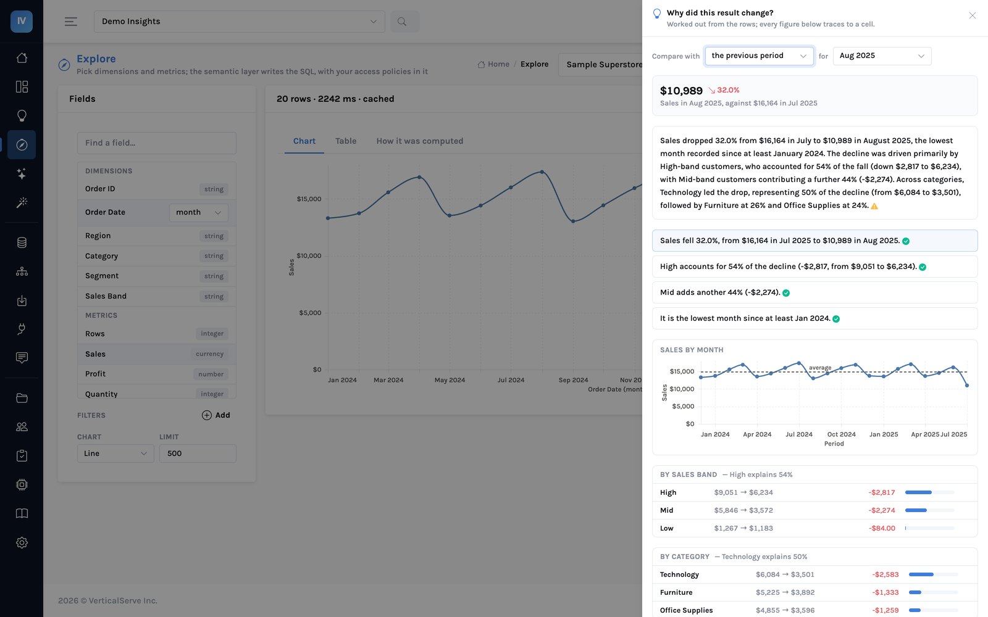Select the Region dimension field
The height and width of the screenshot is (617, 988).
pyautogui.click(x=157, y=236)
